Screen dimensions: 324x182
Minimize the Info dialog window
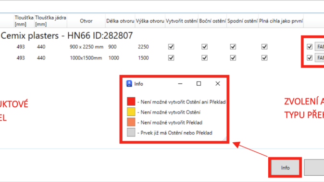pos(180,84)
